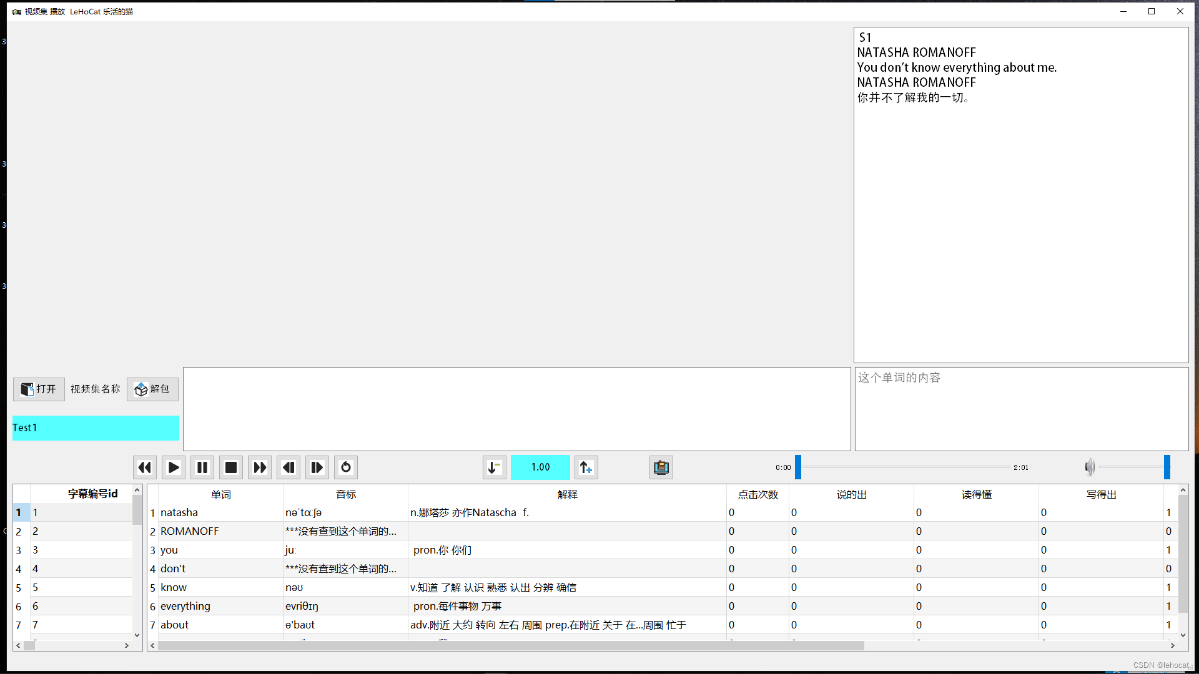1199x674 pixels.
Task: Click the fast forward button
Action: [x=259, y=467]
